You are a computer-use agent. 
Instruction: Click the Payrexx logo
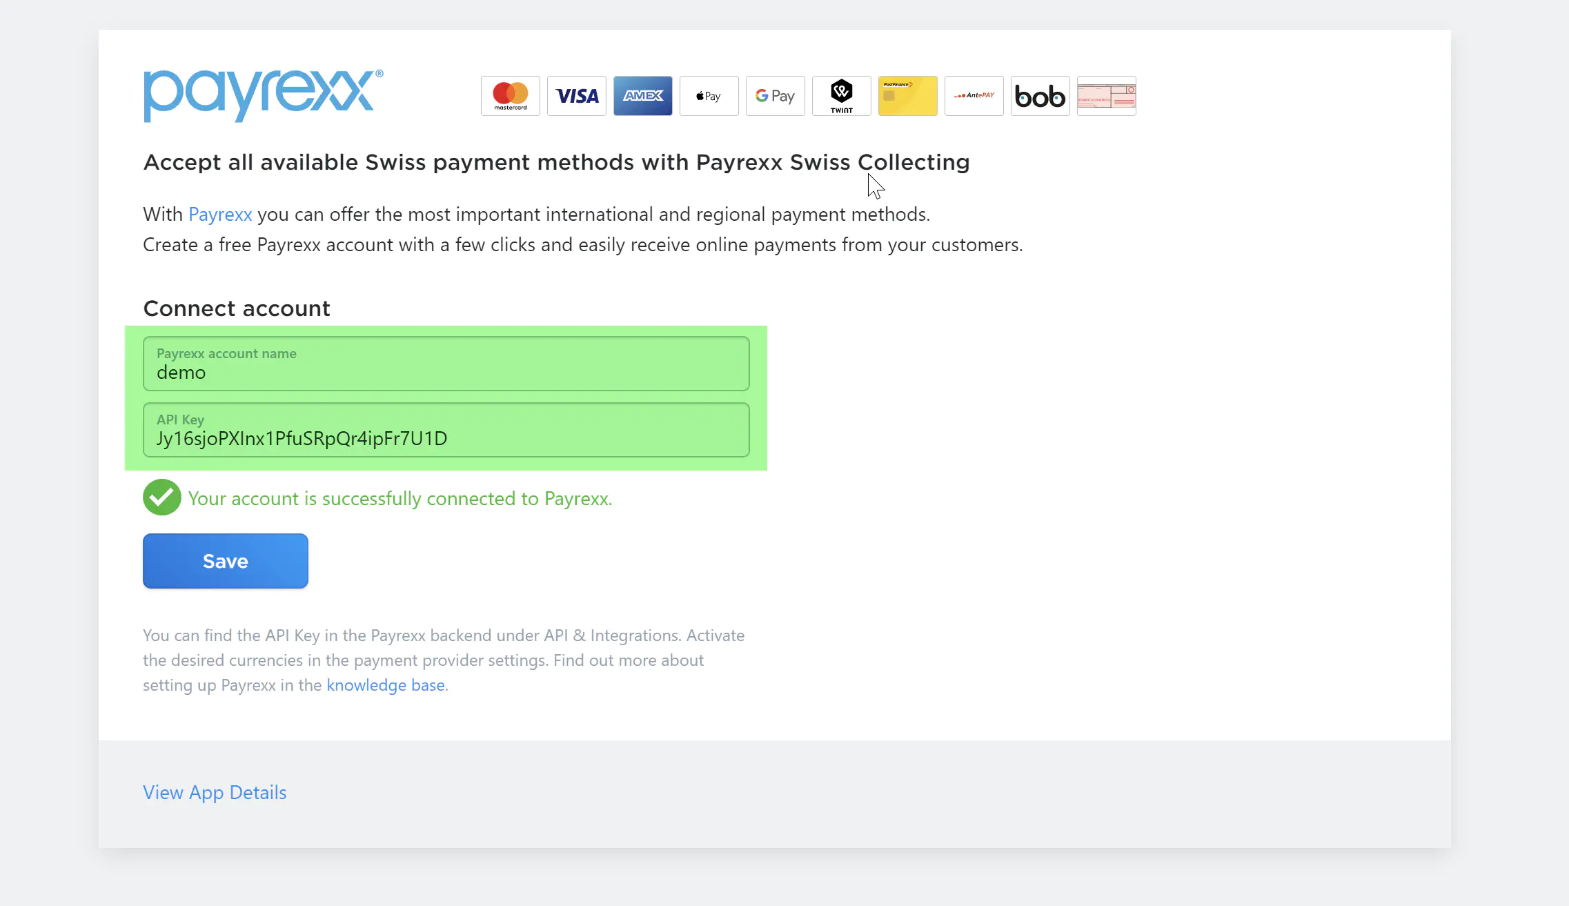262,95
